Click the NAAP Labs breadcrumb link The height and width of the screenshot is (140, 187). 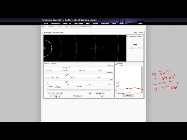[x=51, y=27]
